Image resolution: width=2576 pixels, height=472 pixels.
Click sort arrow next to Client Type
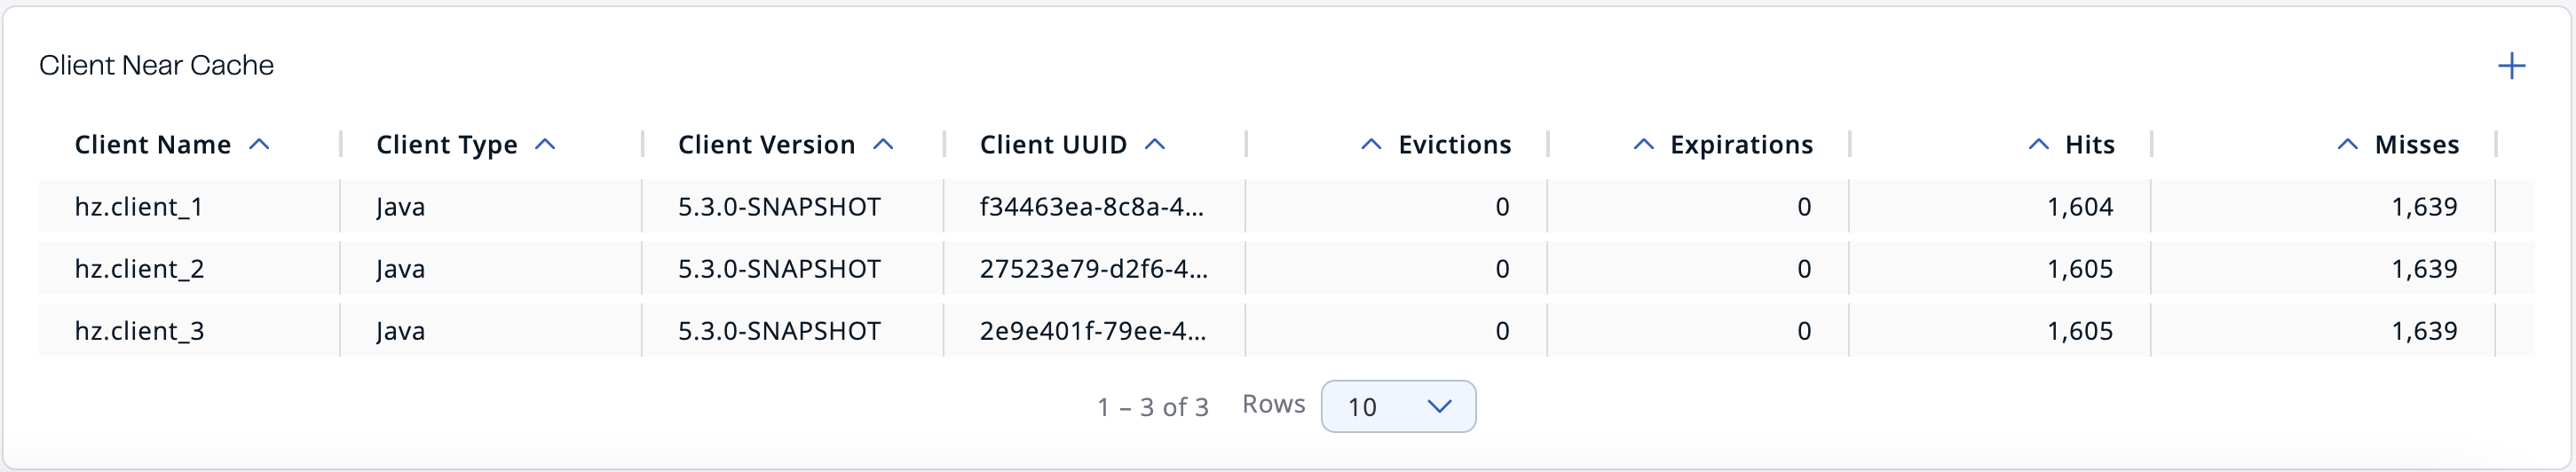545,145
